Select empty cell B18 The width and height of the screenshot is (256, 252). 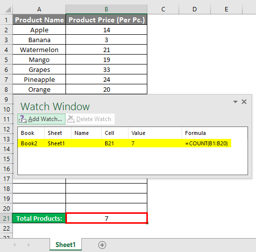tap(106, 189)
